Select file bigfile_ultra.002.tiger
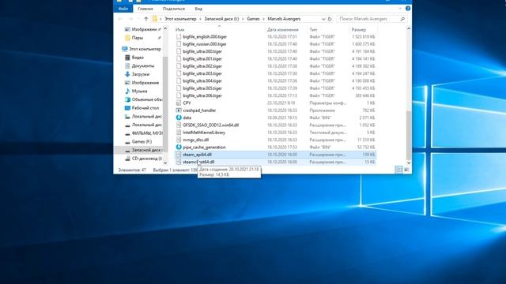Viewport: 506px width, 284px height. tap(202, 66)
